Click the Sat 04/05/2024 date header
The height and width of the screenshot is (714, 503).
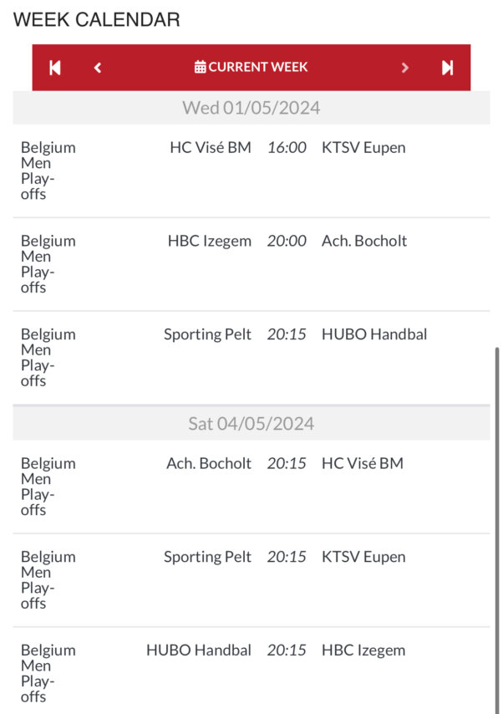click(251, 423)
